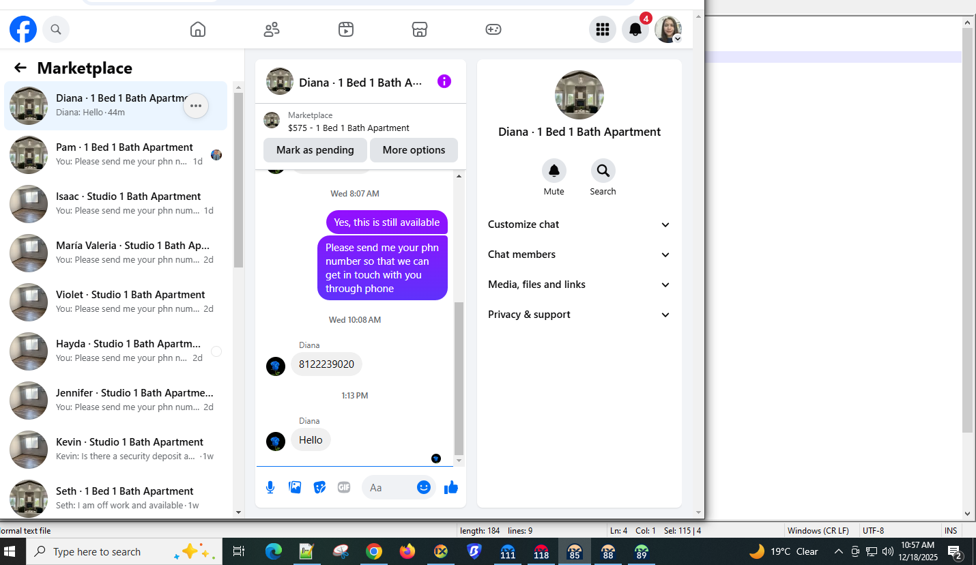
Task: Go back from Marketplace inbox
Action: pyautogui.click(x=20, y=68)
